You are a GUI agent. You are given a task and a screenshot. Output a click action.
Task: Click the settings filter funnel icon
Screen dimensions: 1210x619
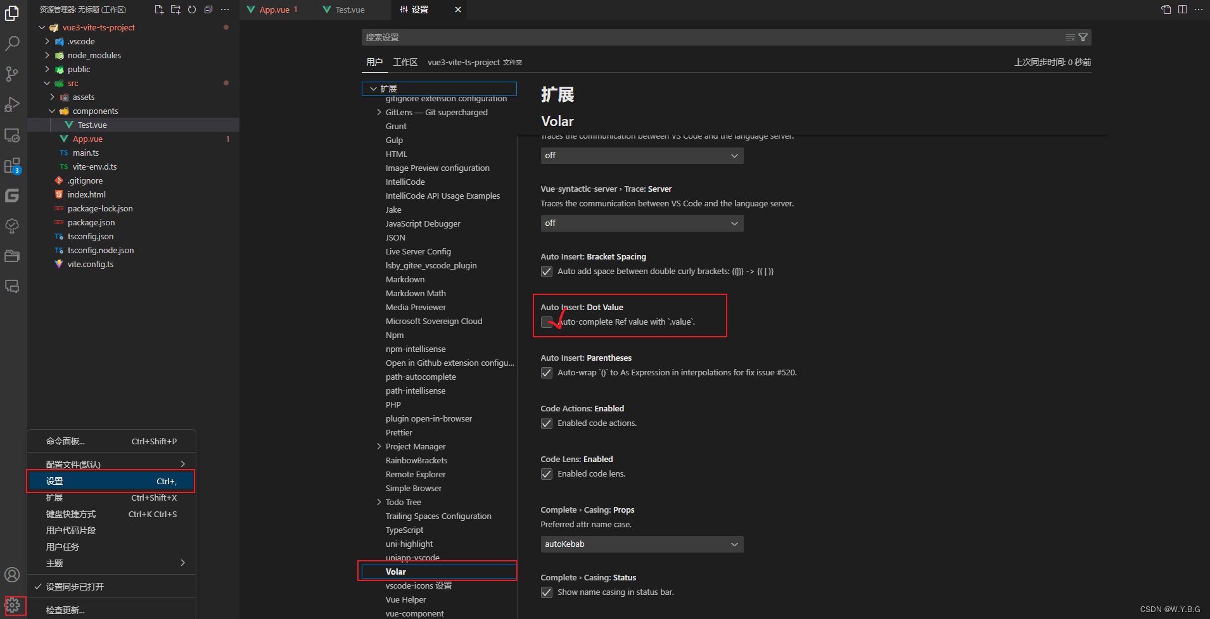click(x=1083, y=37)
